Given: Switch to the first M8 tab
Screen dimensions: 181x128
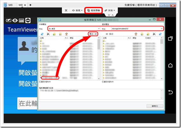Looking at the screenshot, I should [x=10, y=5].
